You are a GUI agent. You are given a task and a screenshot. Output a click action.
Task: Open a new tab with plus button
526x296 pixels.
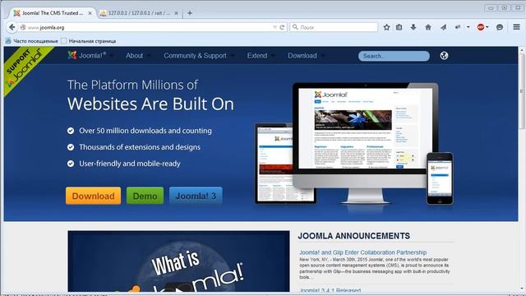pyautogui.click(x=190, y=13)
